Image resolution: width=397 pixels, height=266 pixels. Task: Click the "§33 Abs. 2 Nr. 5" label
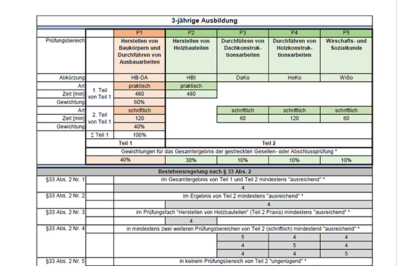pos(61,262)
